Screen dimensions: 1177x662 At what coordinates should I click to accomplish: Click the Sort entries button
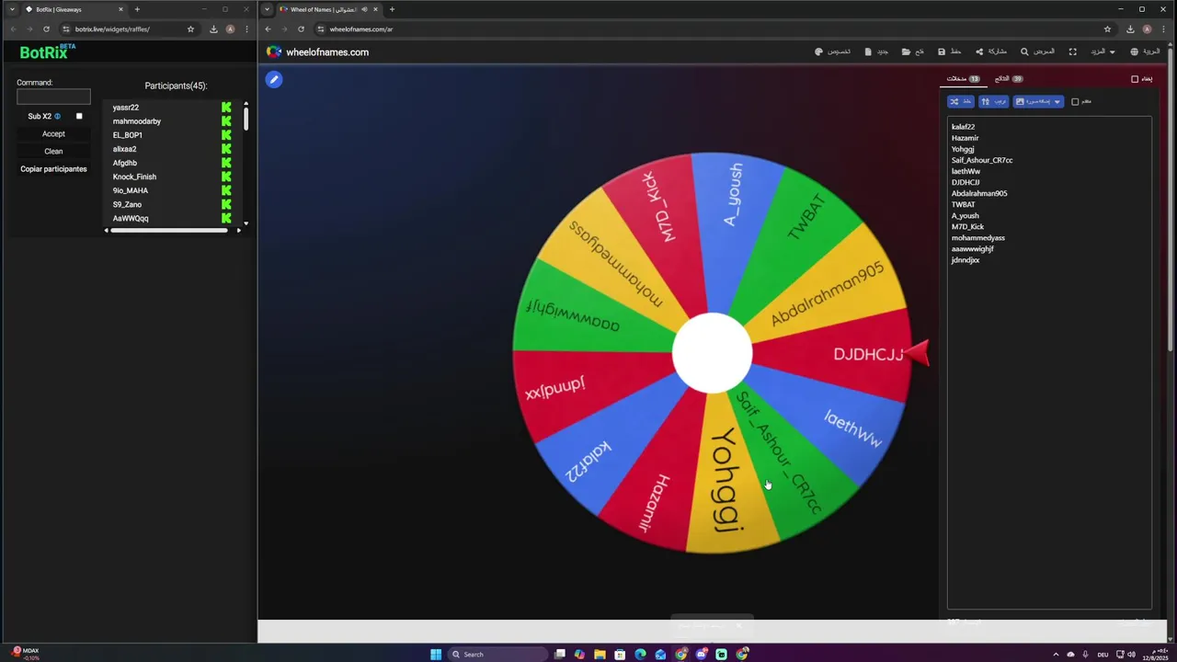[993, 101]
